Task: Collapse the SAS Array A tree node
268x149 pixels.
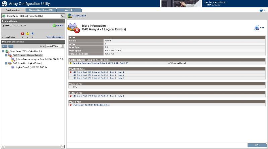Action: click(x=6, y=55)
